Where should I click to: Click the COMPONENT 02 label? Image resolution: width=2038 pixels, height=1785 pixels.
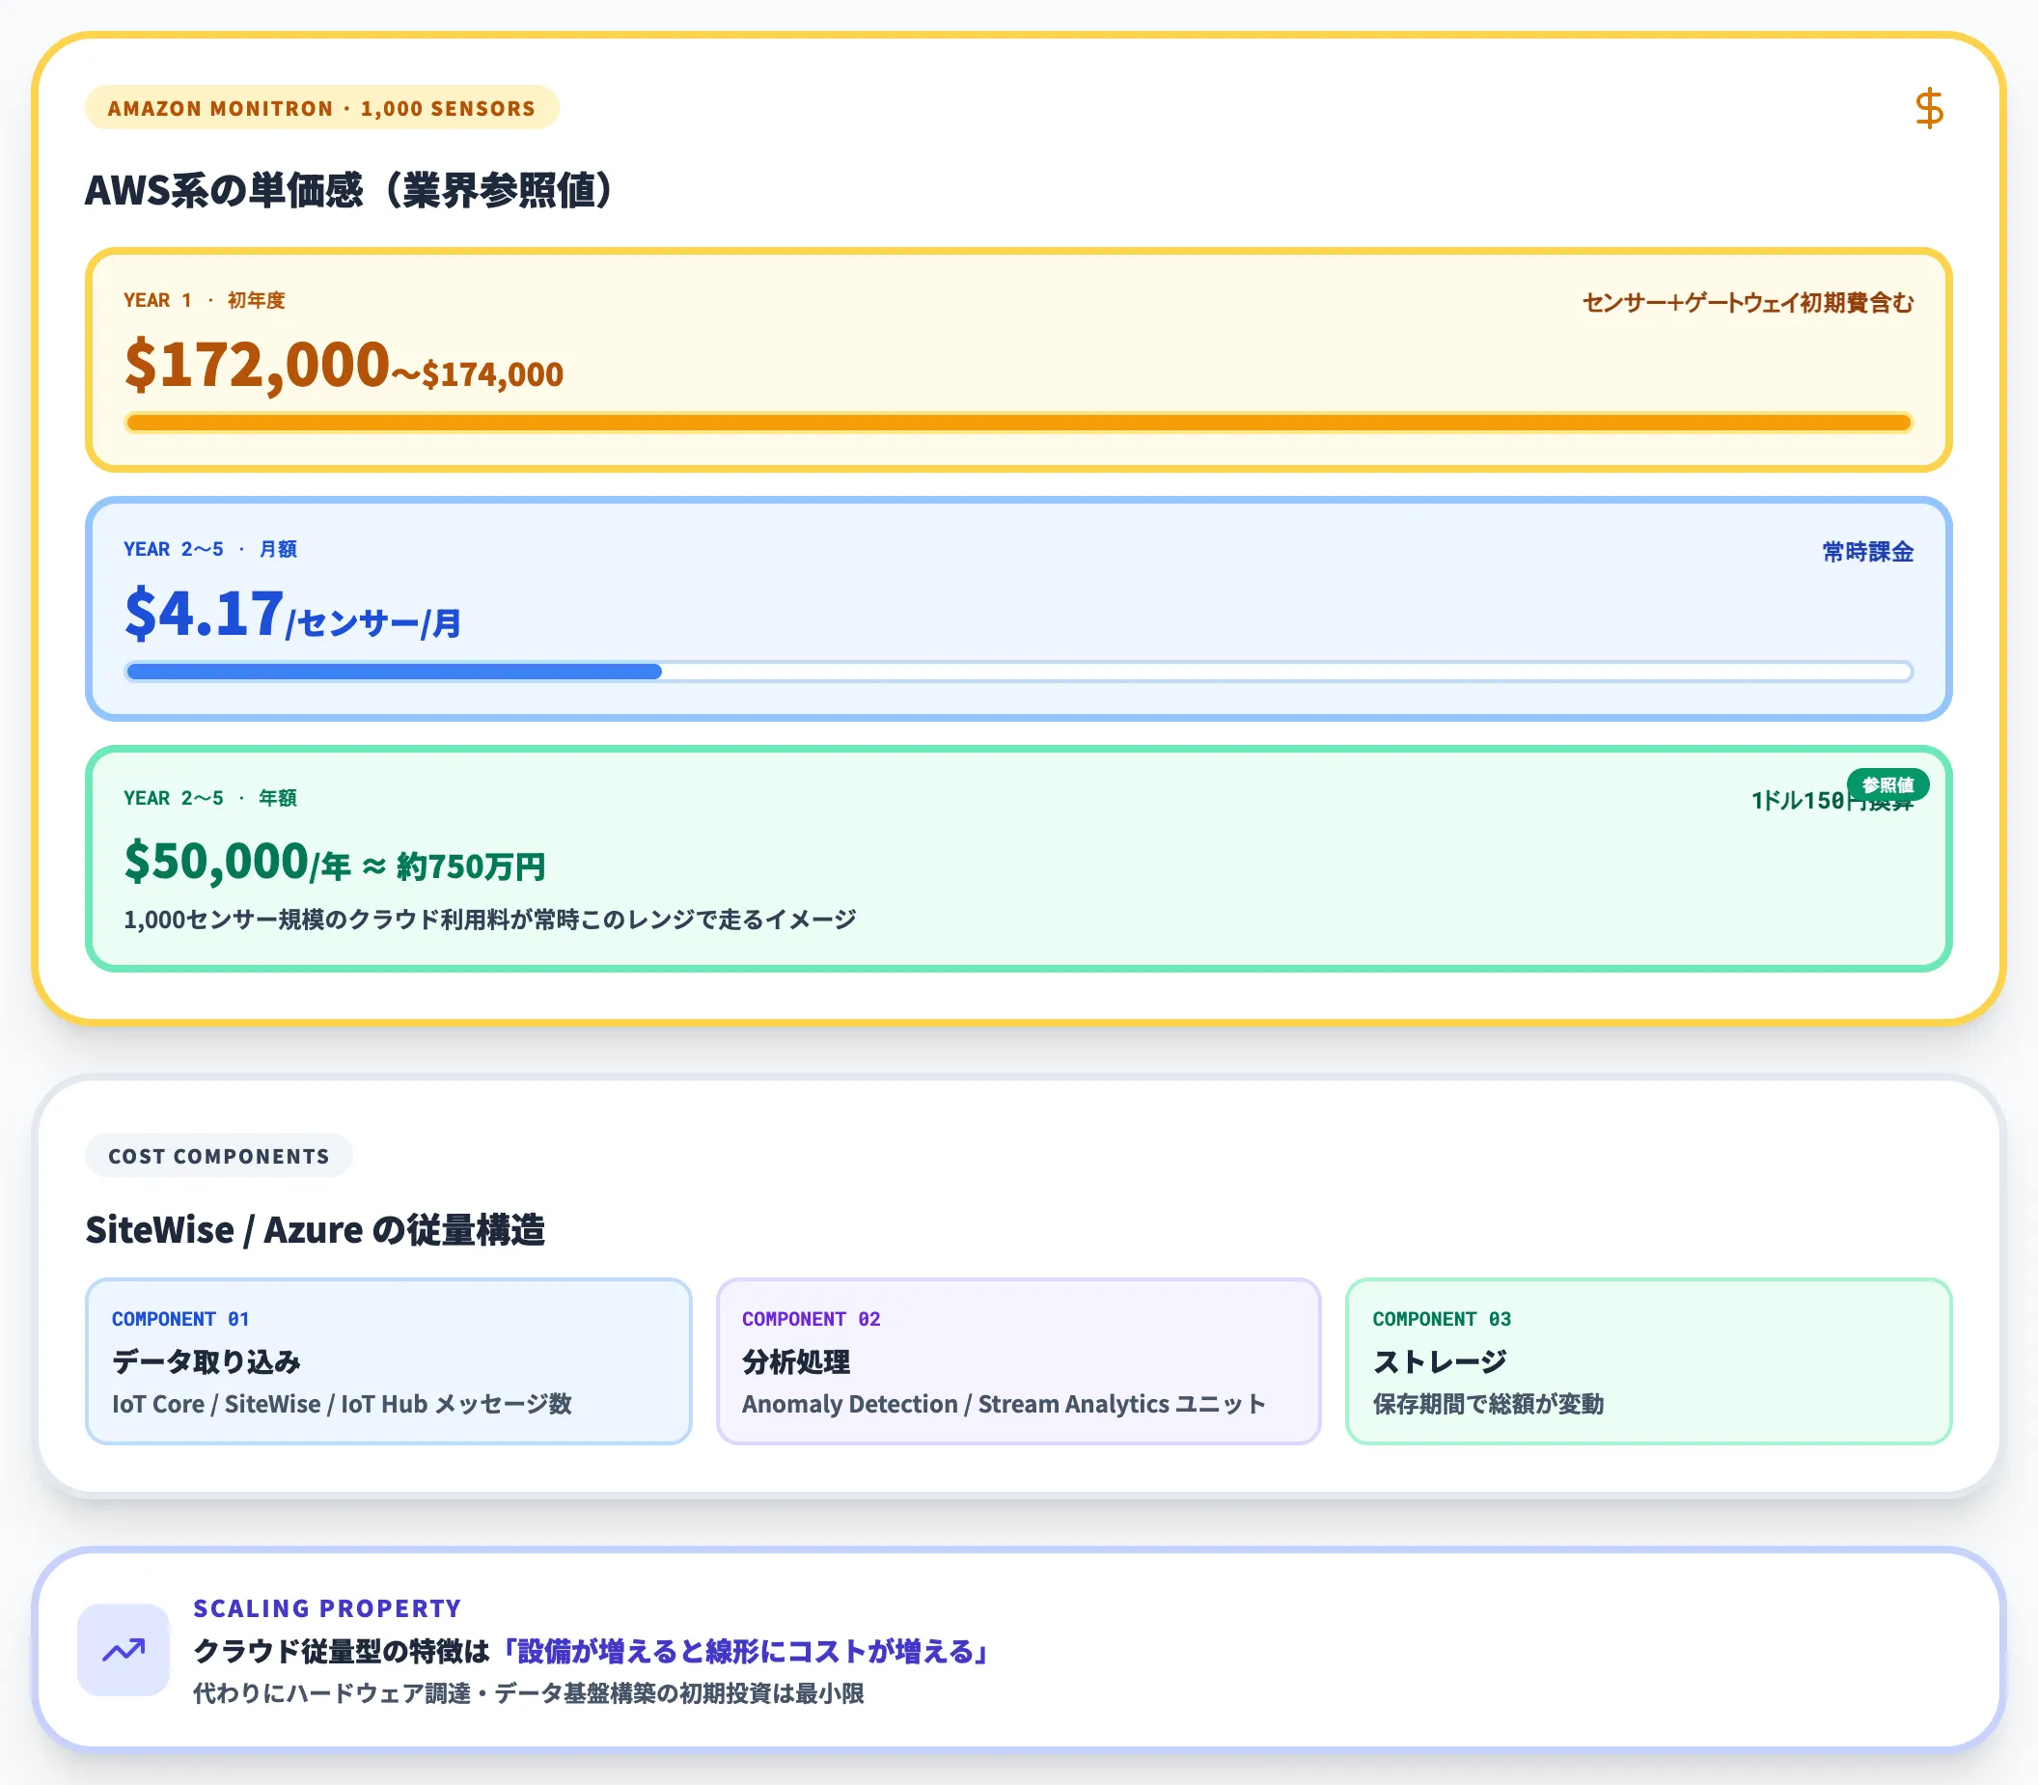[x=811, y=1319]
